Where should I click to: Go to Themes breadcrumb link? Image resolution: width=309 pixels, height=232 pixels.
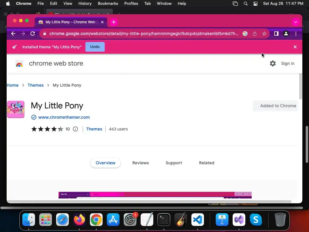coord(36,85)
